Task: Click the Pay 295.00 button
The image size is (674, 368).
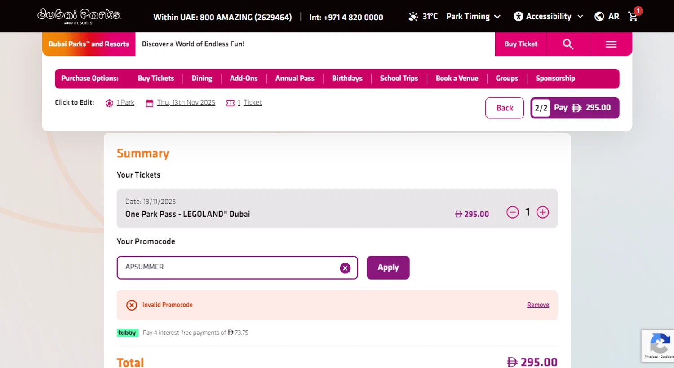Action: [575, 108]
